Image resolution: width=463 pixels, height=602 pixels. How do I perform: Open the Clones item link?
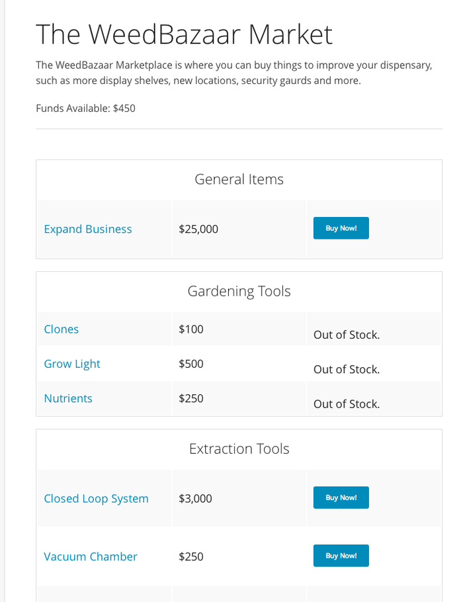click(x=61, y=329)
